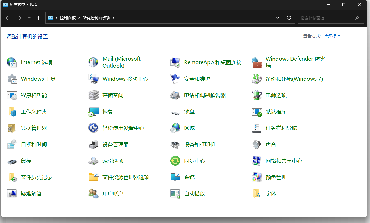Click the 同步中心 green sync icon
Image resolution: width=370 pixels, height=223 pixels.
(x=175, y=161)
